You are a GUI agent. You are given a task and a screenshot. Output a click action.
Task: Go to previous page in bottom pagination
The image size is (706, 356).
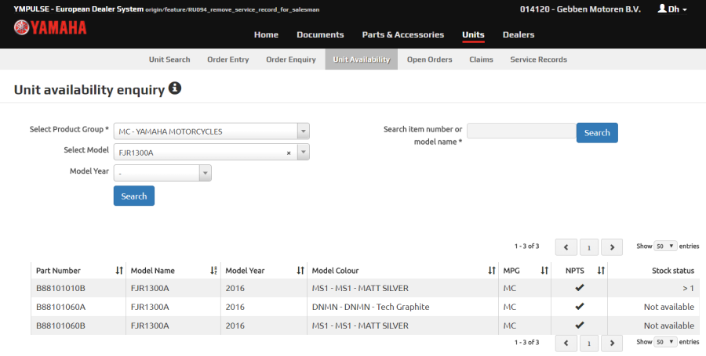point(566,343)
